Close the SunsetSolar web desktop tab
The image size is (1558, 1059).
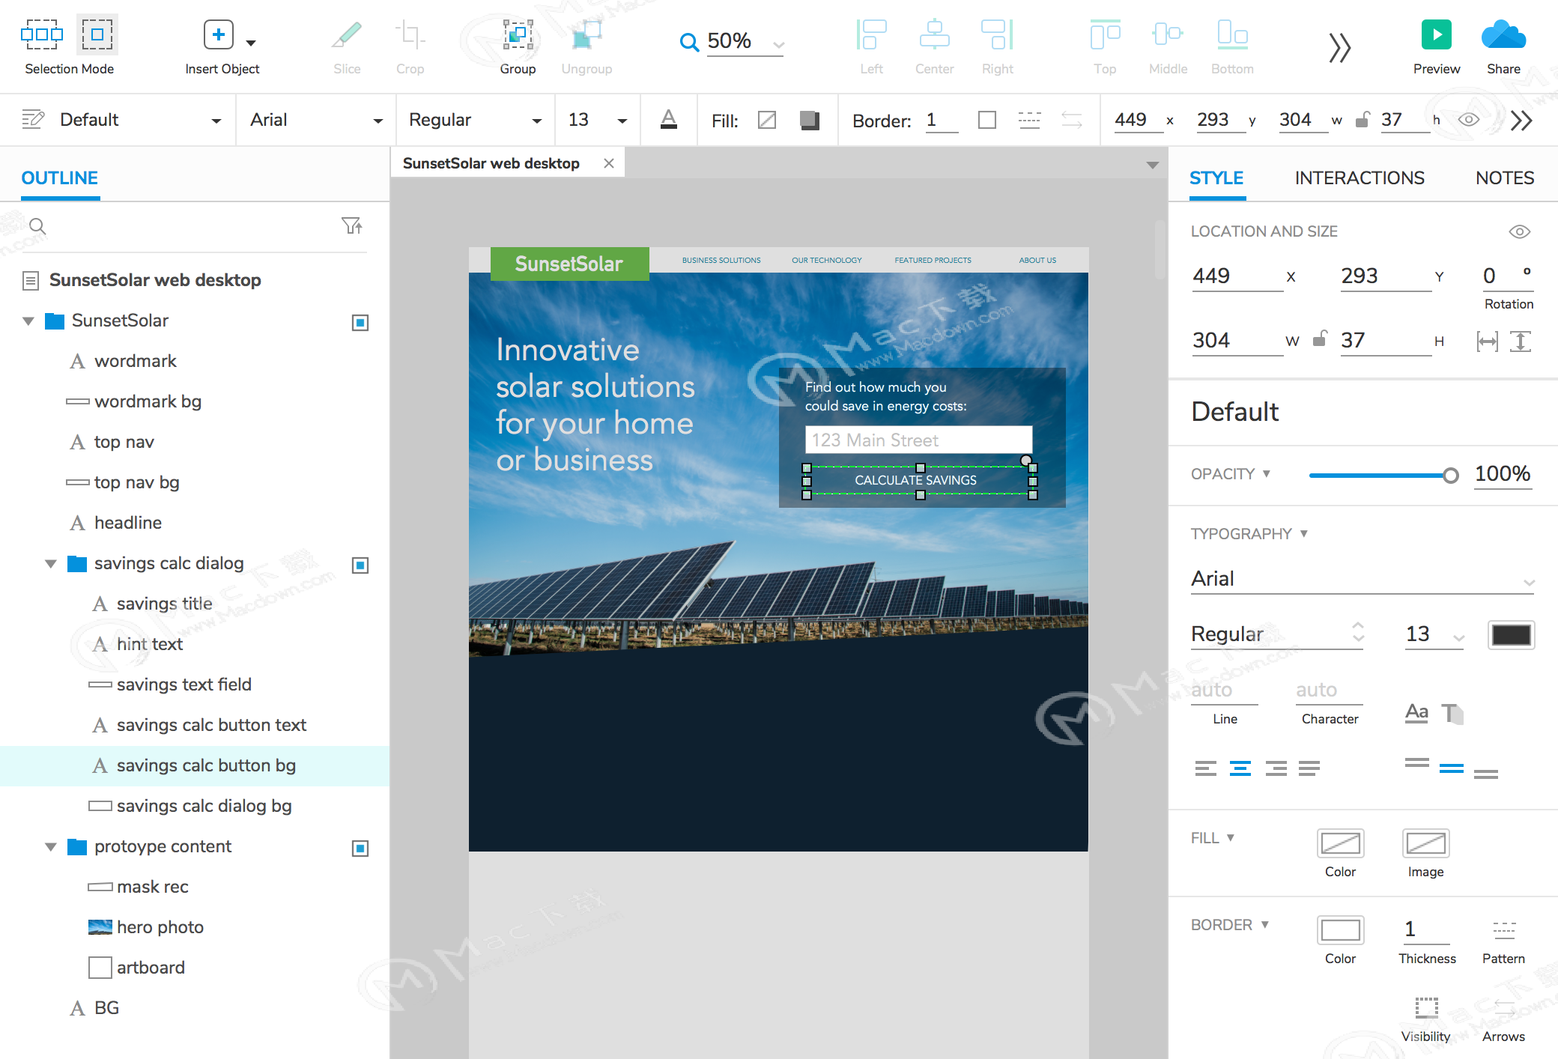pos(609,163)
